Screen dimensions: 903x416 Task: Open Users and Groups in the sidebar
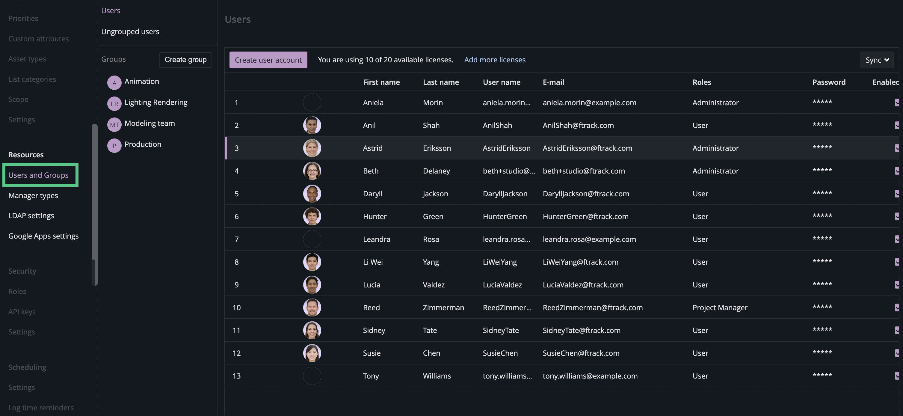pyautogui.click(x=38, y=175)
